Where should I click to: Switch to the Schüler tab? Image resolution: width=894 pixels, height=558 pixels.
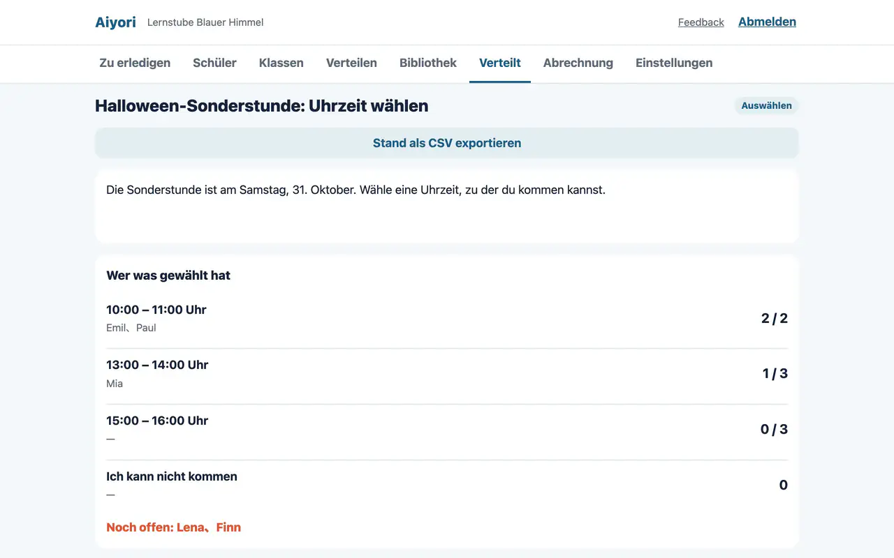tap(214, 63)
